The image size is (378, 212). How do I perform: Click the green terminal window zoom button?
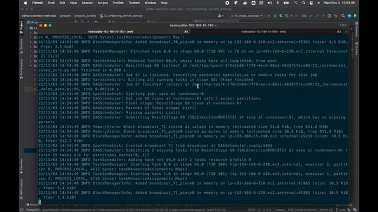pyautogui.click(x=50, y=25)
